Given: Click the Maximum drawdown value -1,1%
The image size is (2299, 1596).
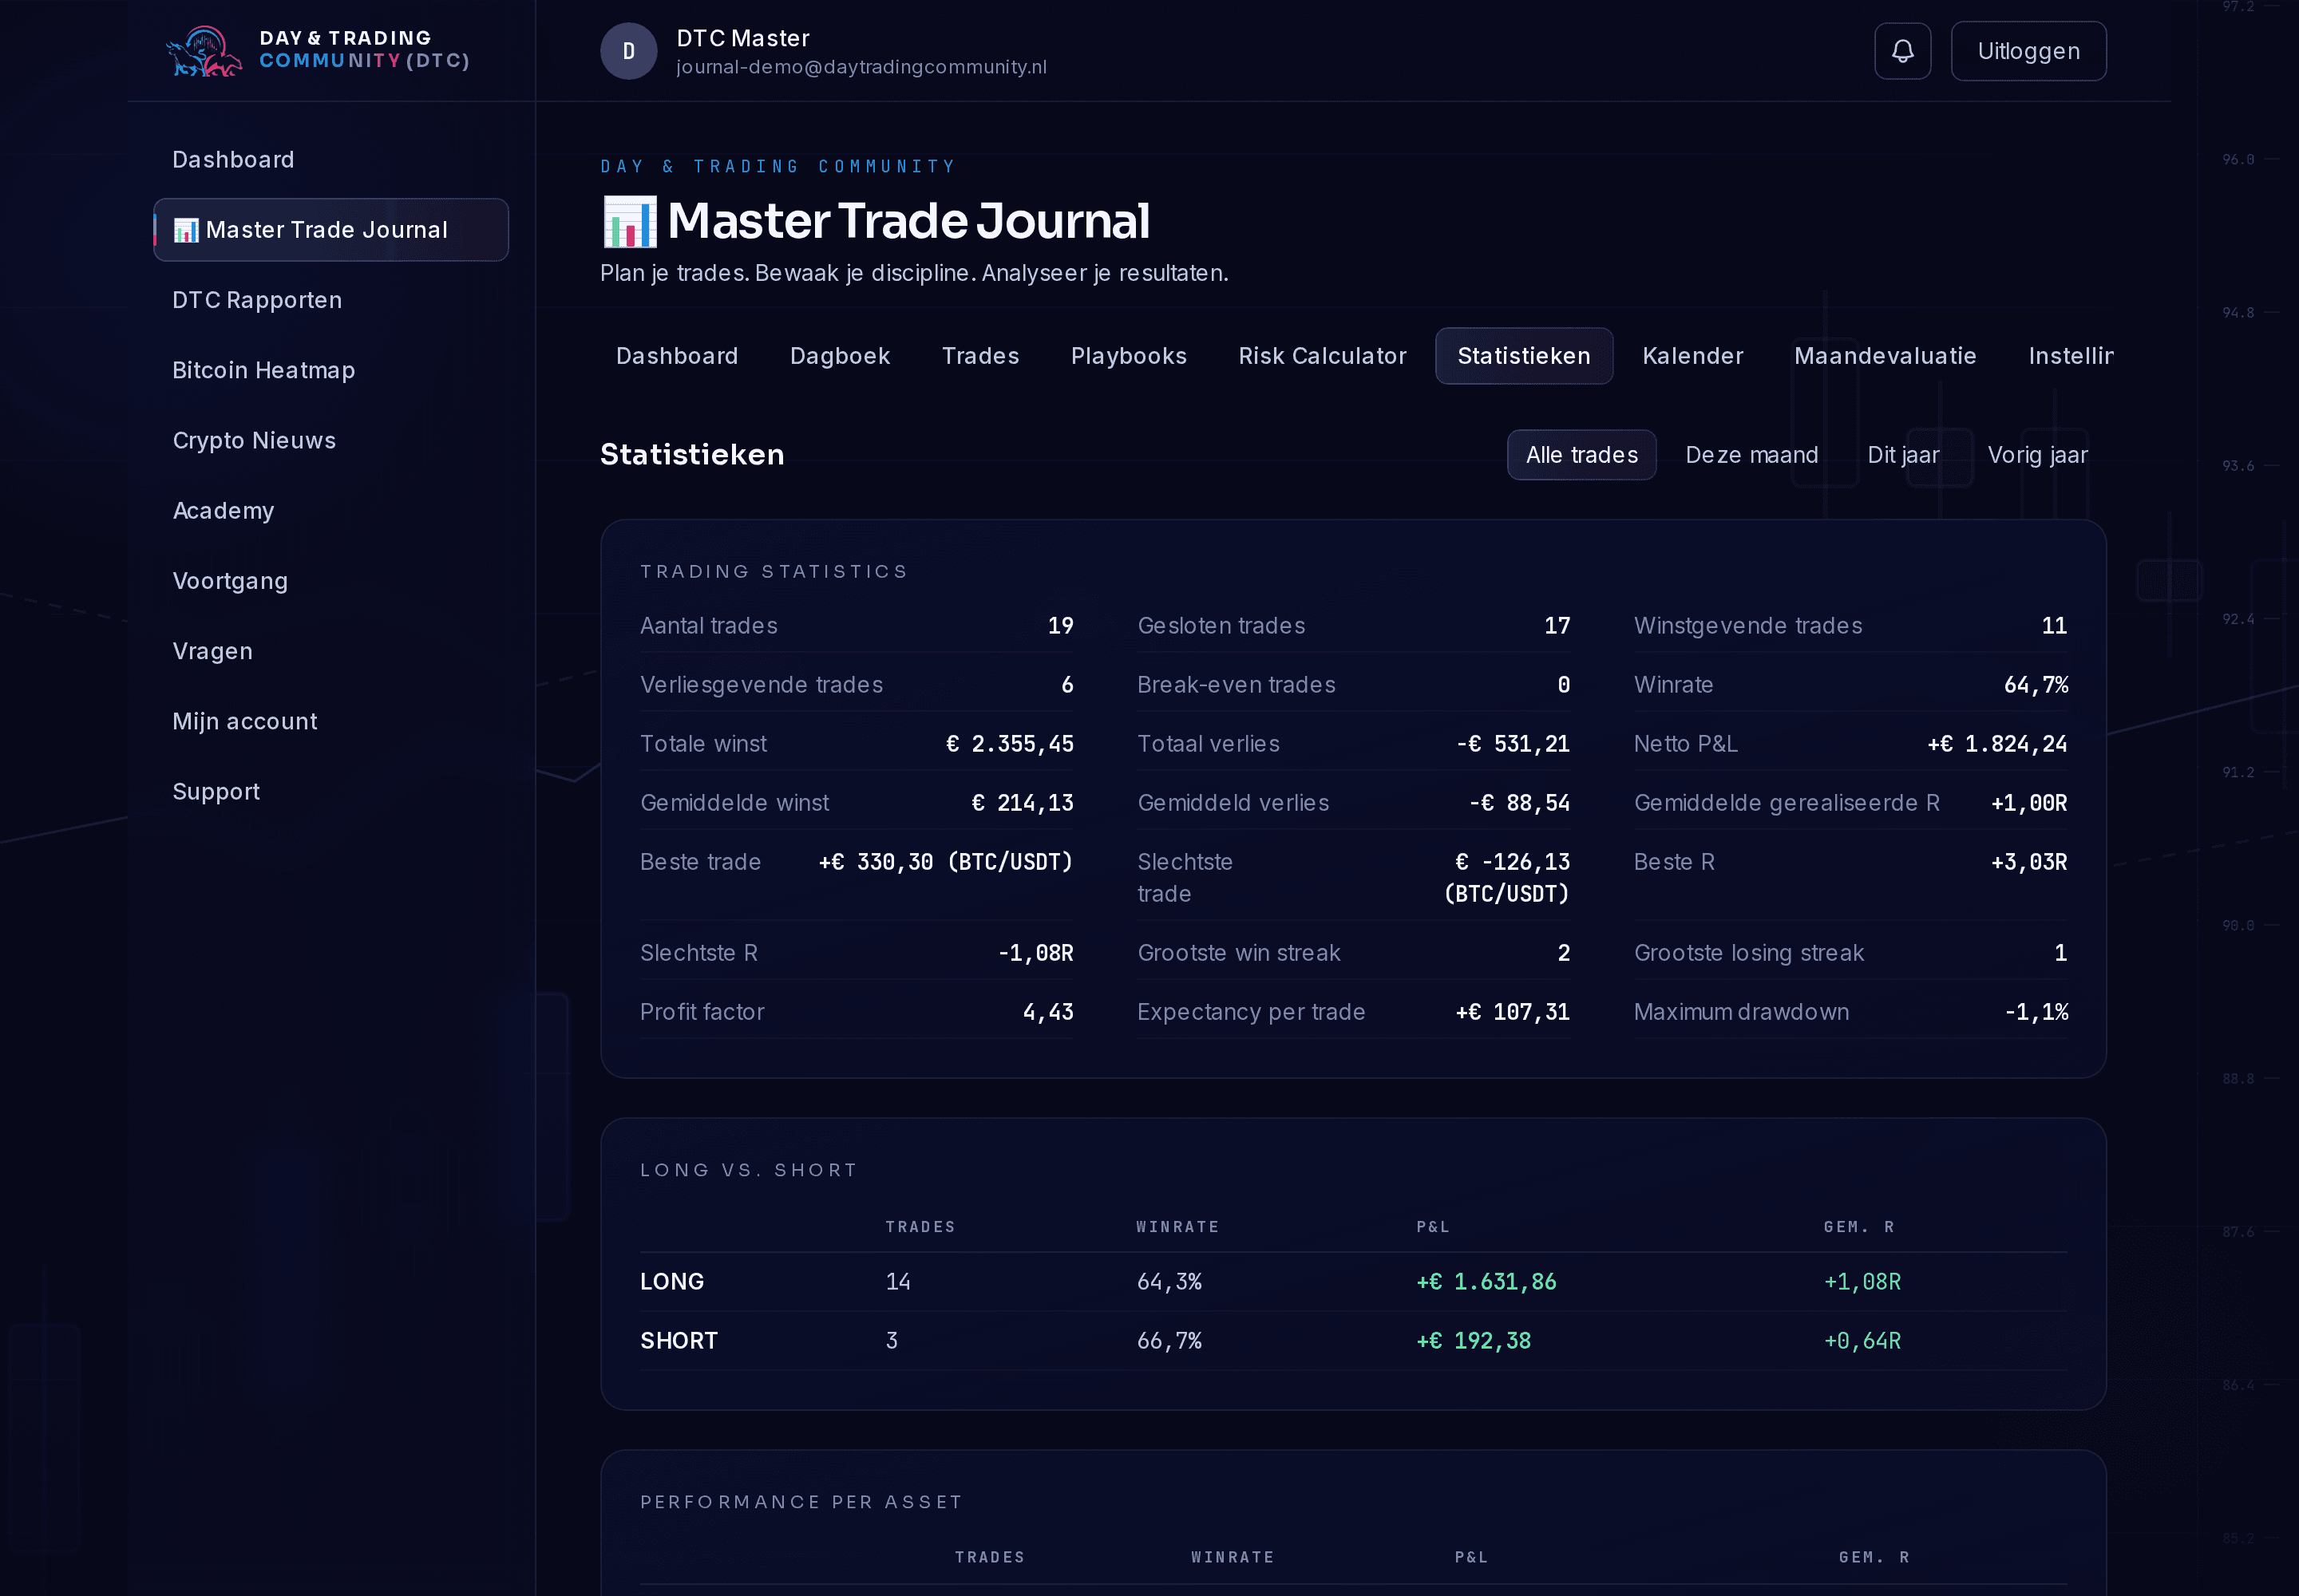Looking at the screenshot, I should (x=2036, y=1012).
